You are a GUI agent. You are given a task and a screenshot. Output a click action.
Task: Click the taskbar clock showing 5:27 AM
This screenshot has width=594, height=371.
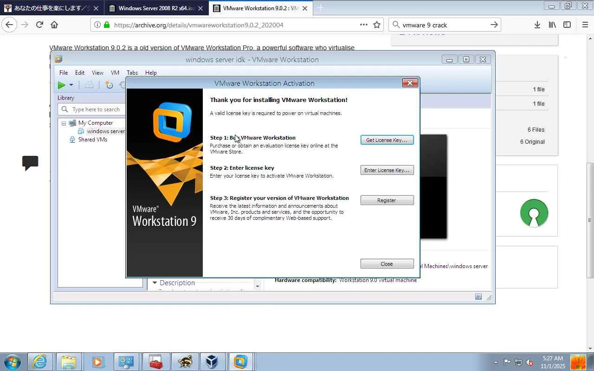point(552,362)
